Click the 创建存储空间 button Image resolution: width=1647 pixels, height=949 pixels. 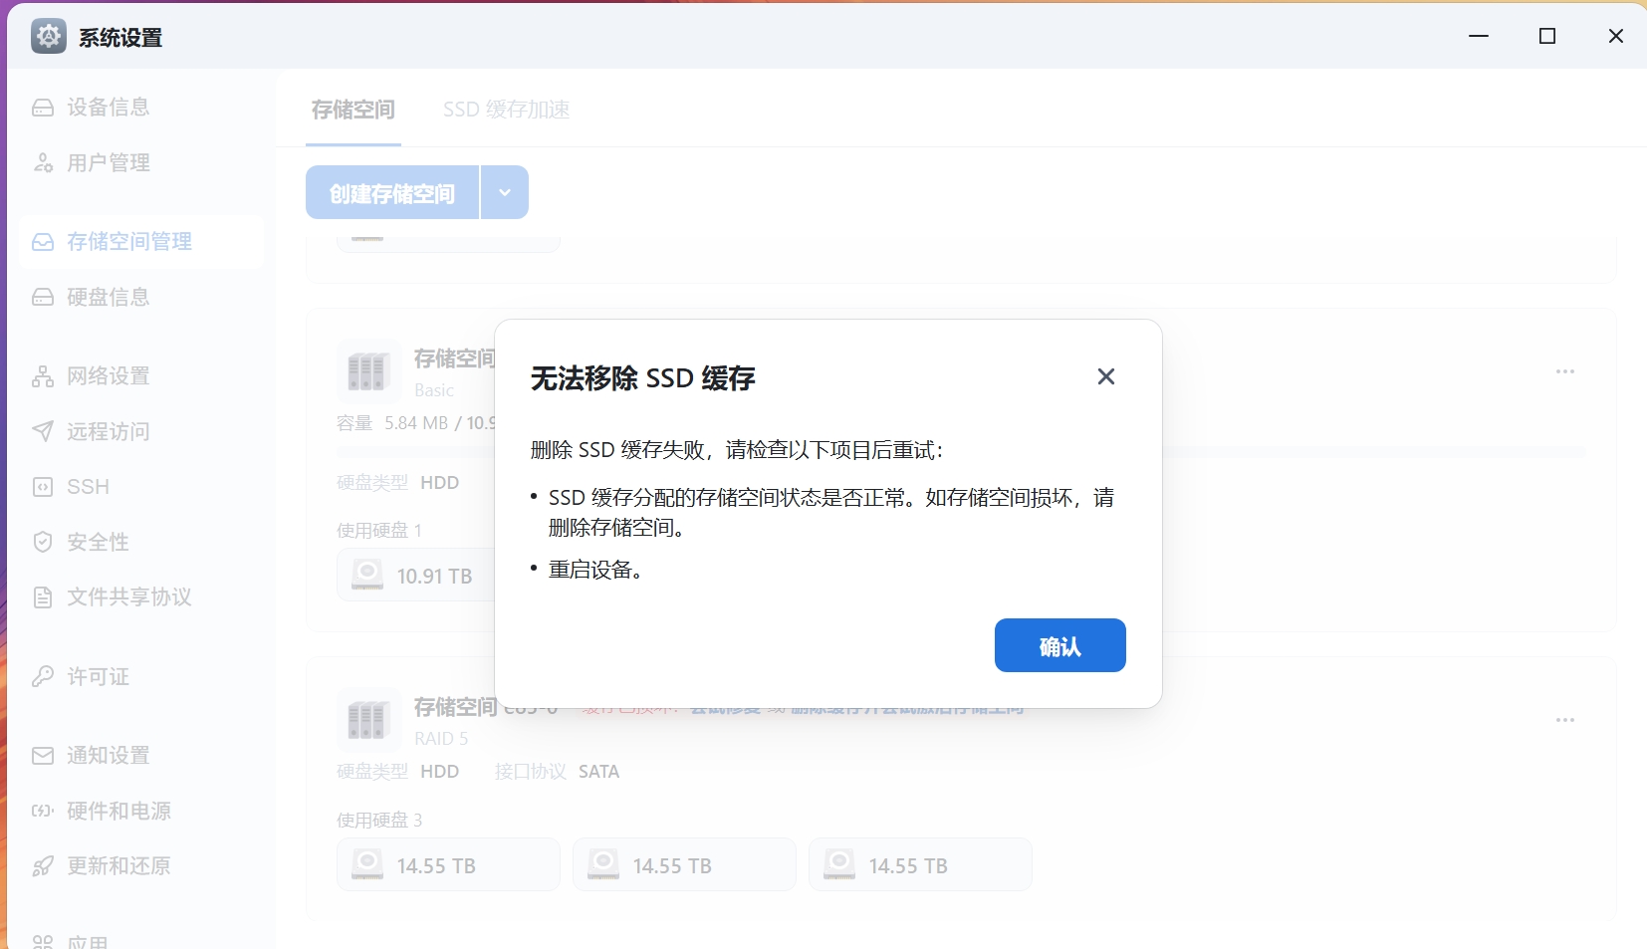[x=392, y=192]
